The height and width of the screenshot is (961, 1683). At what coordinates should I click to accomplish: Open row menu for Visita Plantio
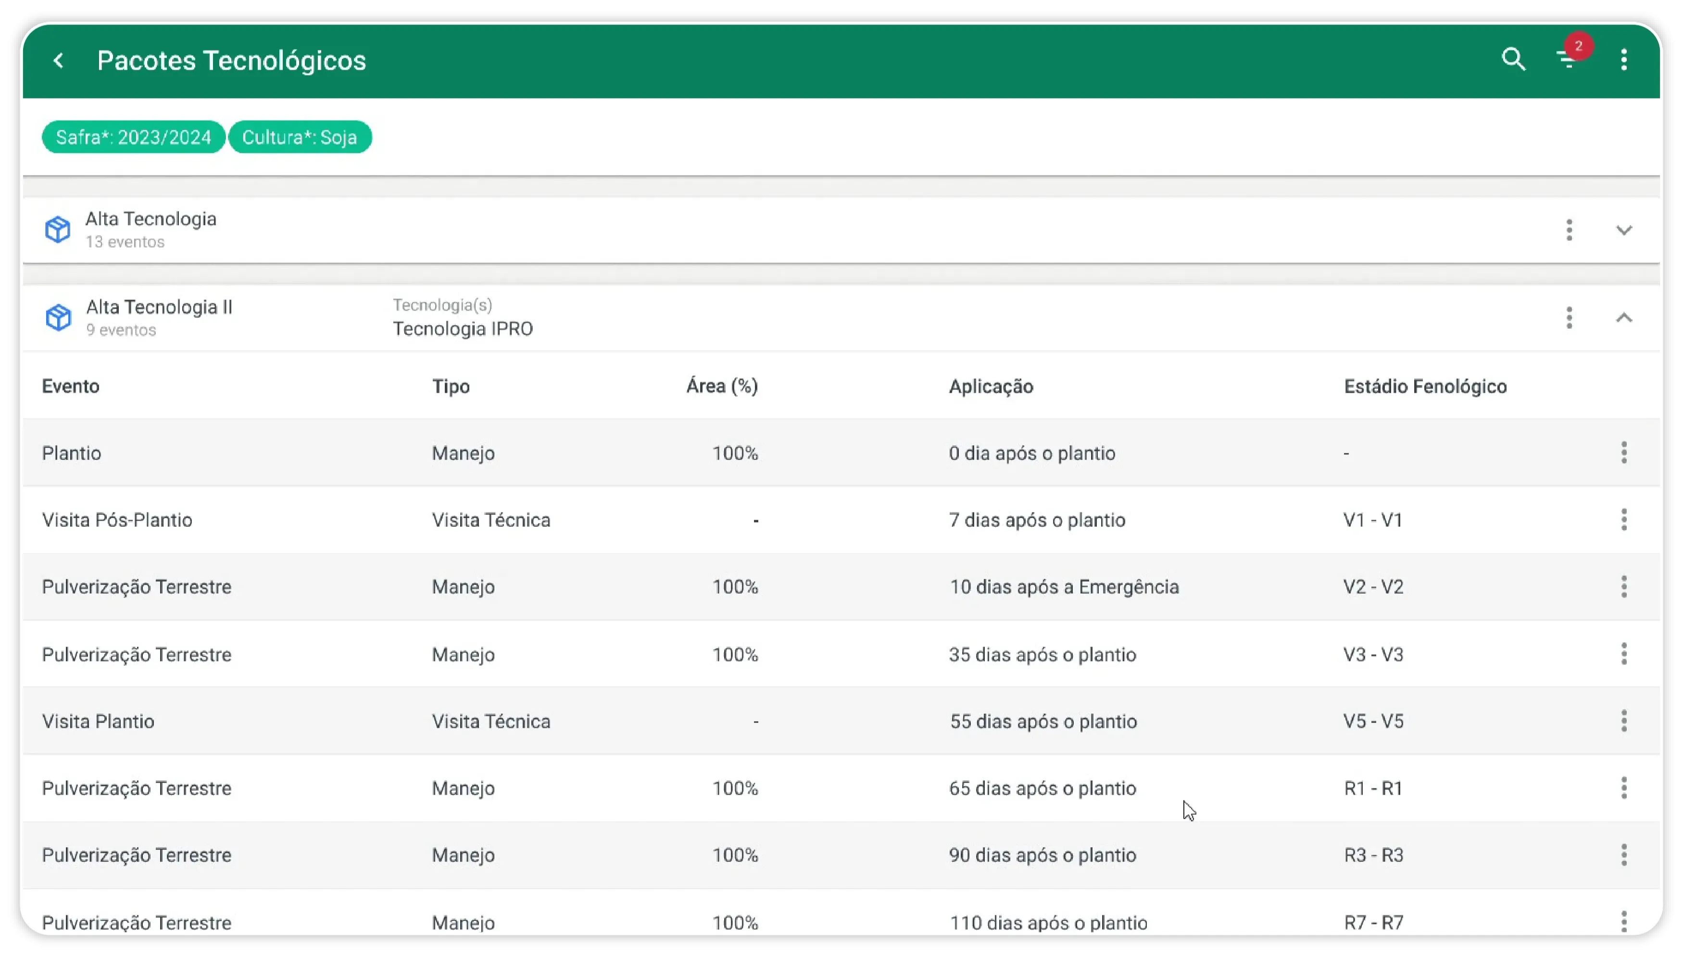1623,721
